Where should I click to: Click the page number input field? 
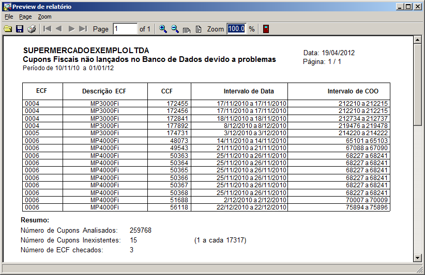coord(125,29)
